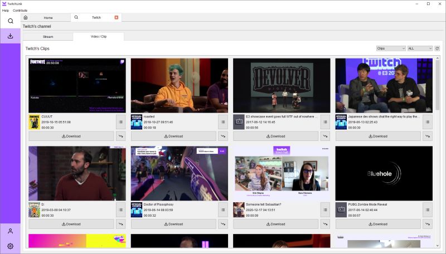Open the account page in the sidebar
Viewport: 446px width, 254px height.
pos(10,231)
